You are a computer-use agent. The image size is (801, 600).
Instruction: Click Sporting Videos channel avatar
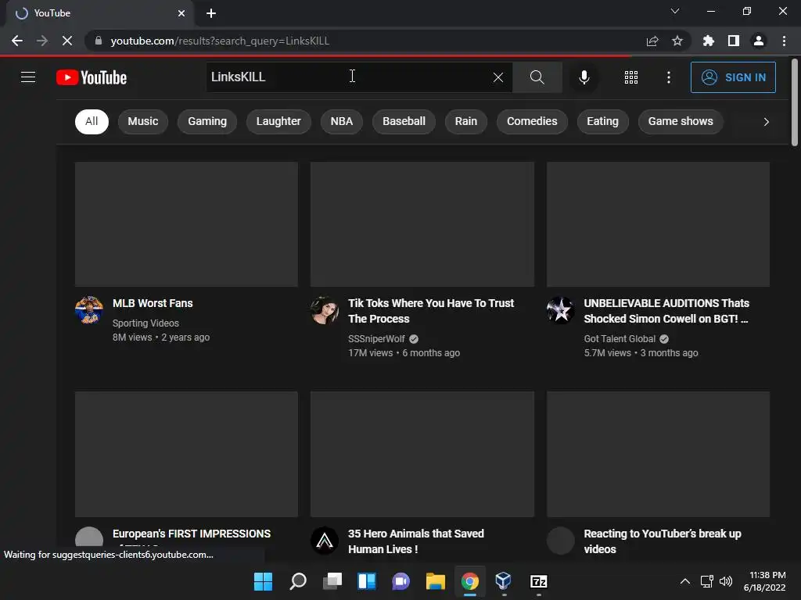(89, 310)
